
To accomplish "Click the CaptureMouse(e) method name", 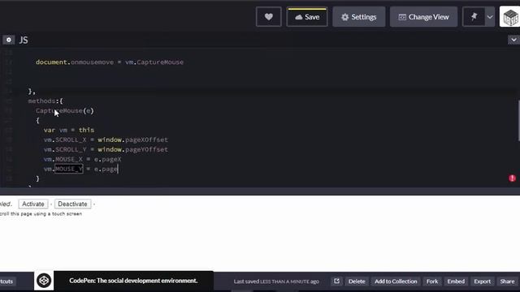I will click(65, 111).
